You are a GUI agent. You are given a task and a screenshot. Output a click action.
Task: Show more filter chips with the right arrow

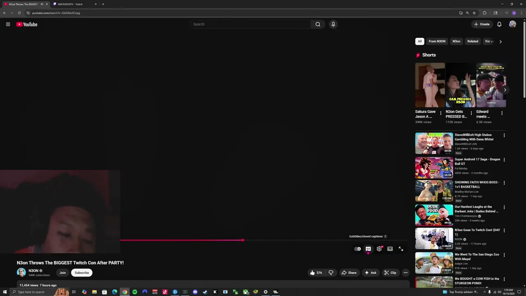[500, 42]
